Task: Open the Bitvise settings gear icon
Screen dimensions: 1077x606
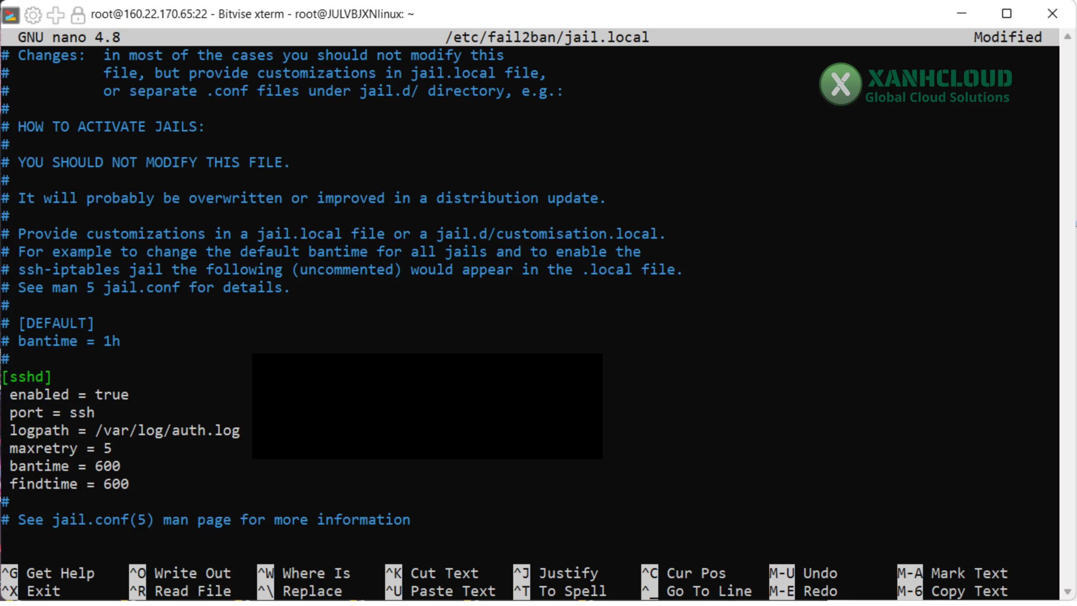Action: tap(33, 15)
